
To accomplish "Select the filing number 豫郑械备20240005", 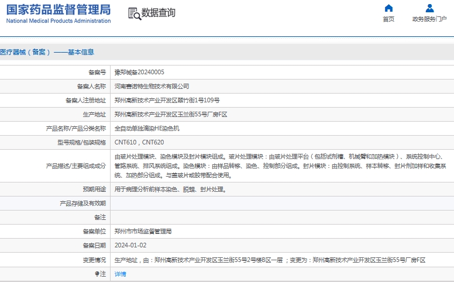I will 139,72.
